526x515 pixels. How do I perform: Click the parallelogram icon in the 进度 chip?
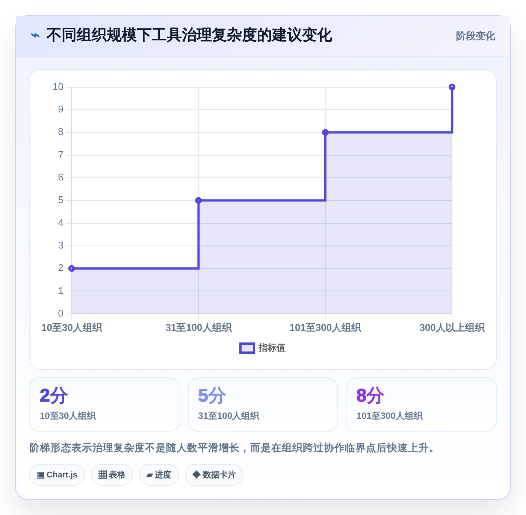150,476
